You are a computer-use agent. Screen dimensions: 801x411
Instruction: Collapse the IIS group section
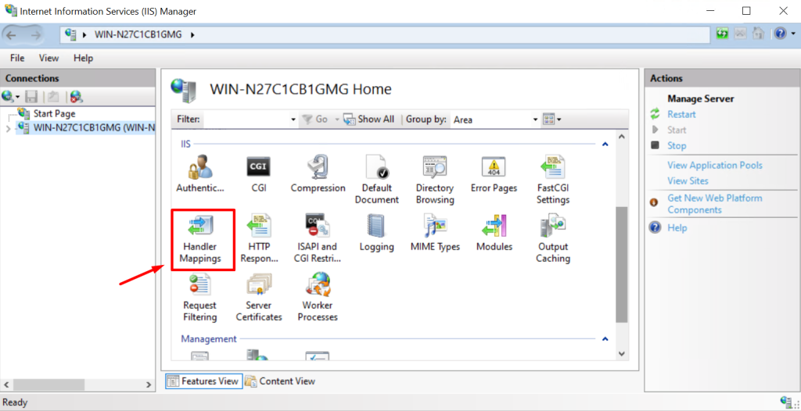coord(605,144)
